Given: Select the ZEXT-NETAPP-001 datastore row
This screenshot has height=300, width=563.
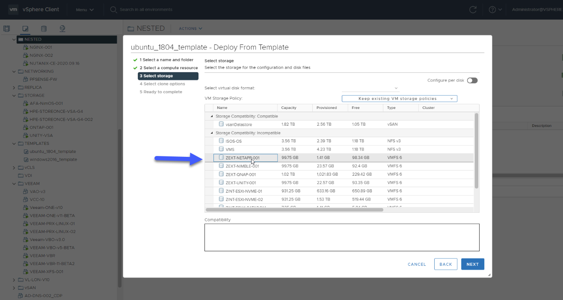Looking at the screenshot, I should tap(339, 158).
